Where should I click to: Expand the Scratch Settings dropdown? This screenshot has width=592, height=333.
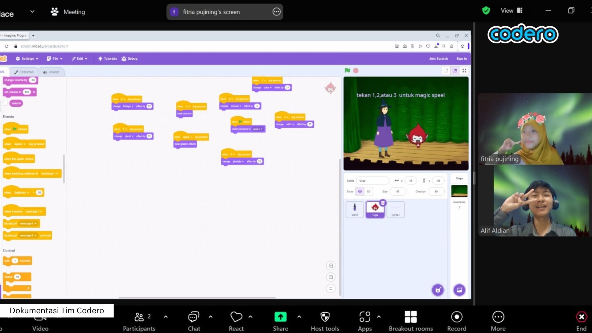tap(27, 59)
